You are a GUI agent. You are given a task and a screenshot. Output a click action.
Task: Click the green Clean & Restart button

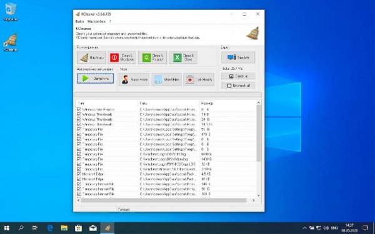coord(152,57)
